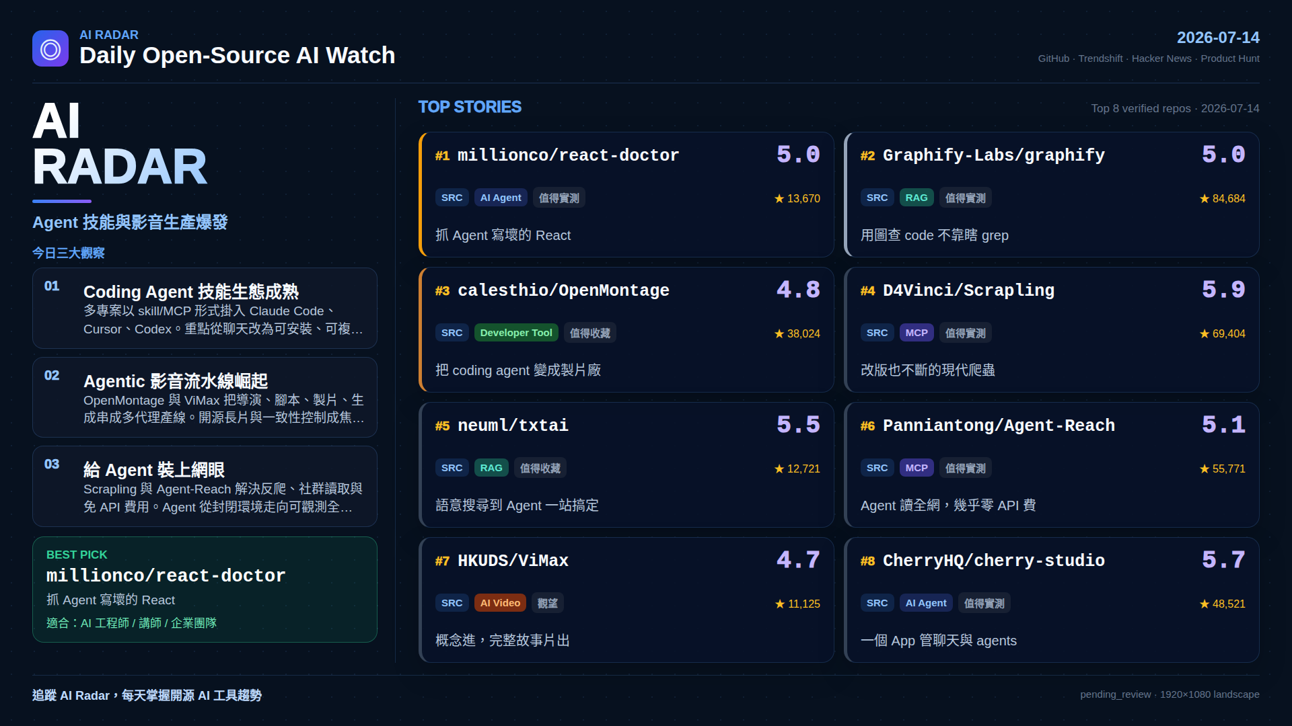
Task: Click the star count 11,125
Action: [x=797, y=604]
